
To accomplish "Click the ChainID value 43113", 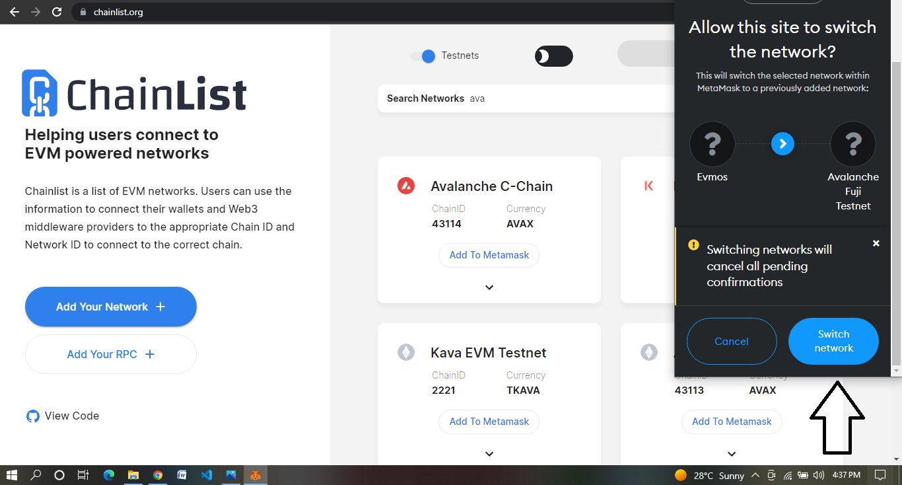I will pyautogui.click(x=689, y=391).
